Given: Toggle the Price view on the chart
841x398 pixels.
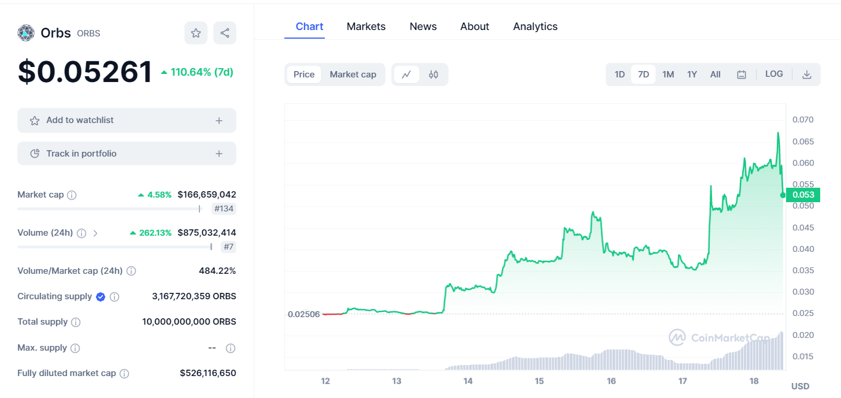Looking at the screenshot, I should click(305, 74).
